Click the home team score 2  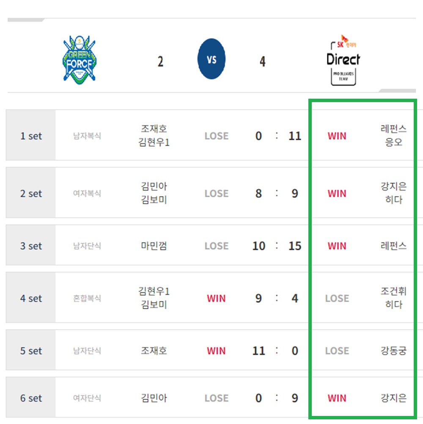[161, 61]
